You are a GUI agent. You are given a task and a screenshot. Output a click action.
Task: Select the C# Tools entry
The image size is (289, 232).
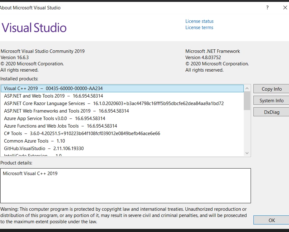(122, 134)
